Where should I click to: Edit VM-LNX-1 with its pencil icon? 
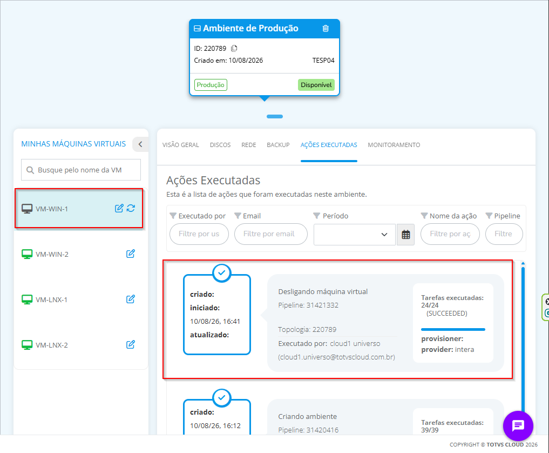(131, 299)
